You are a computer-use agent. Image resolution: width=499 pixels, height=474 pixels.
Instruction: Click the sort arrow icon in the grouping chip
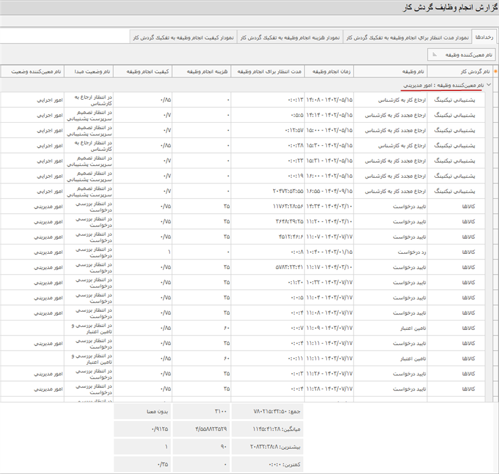click(x=434, y=55)
